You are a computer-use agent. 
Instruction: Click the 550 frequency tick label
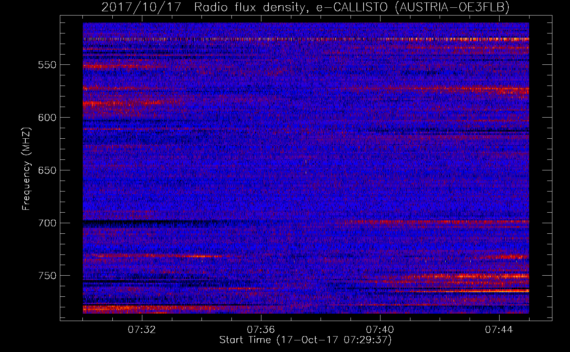47,65
